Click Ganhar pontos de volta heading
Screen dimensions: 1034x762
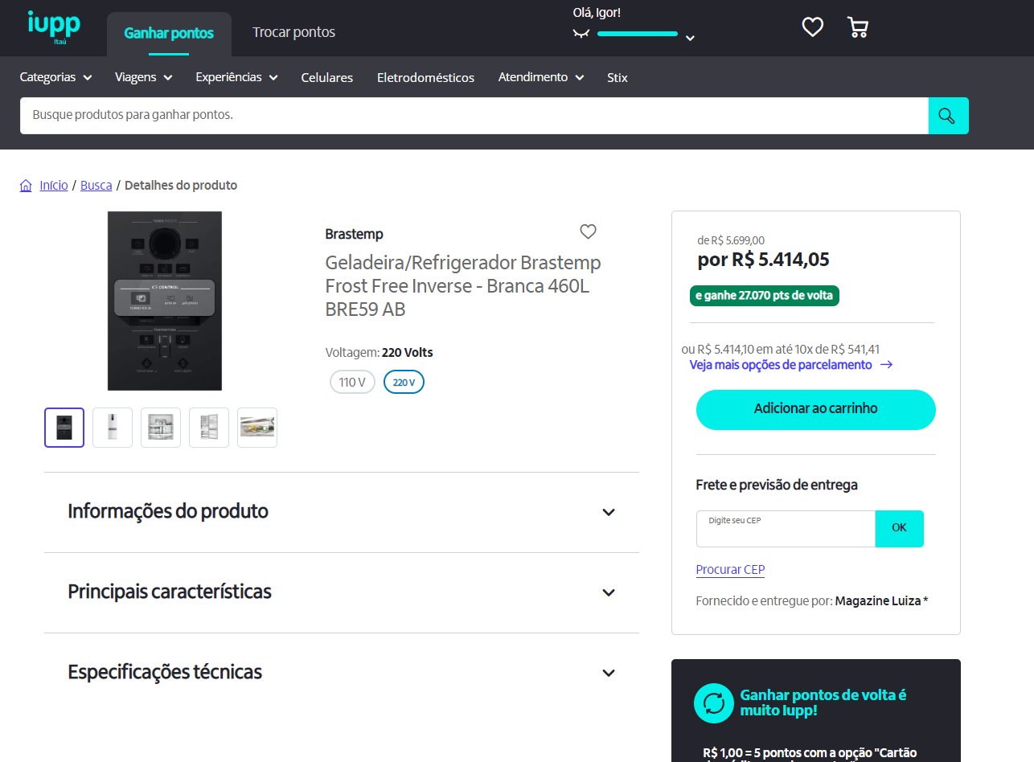coord(823,703)
